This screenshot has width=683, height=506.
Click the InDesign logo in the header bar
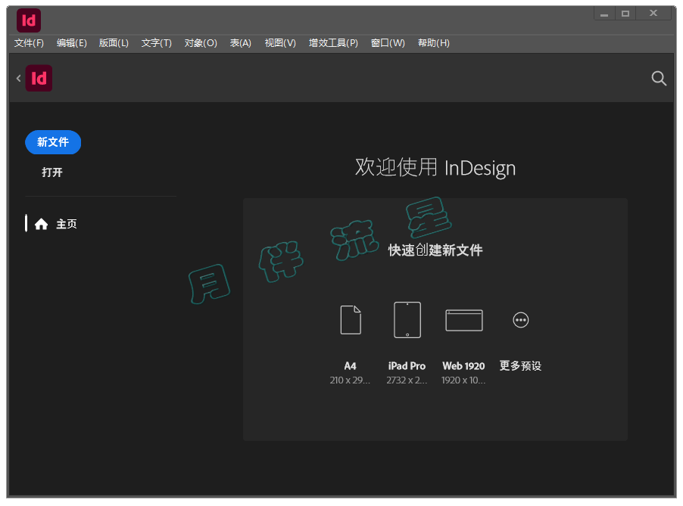(39, 78)
